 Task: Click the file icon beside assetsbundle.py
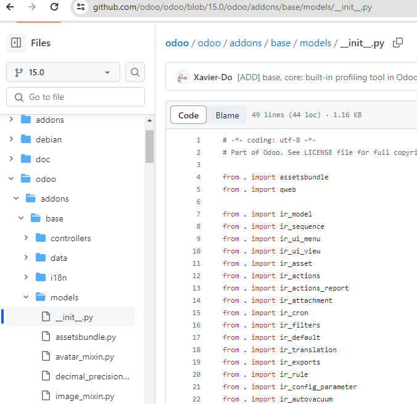tap(46, 336)
